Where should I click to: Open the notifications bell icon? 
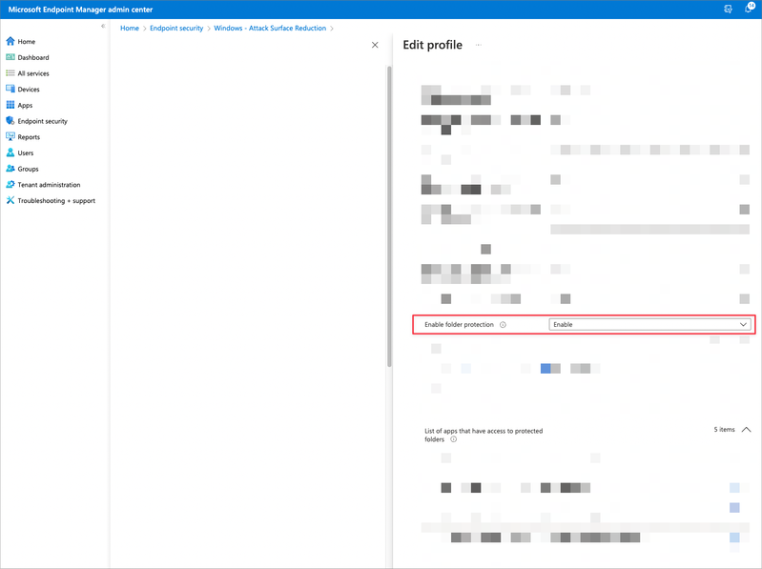pos(749,9)
